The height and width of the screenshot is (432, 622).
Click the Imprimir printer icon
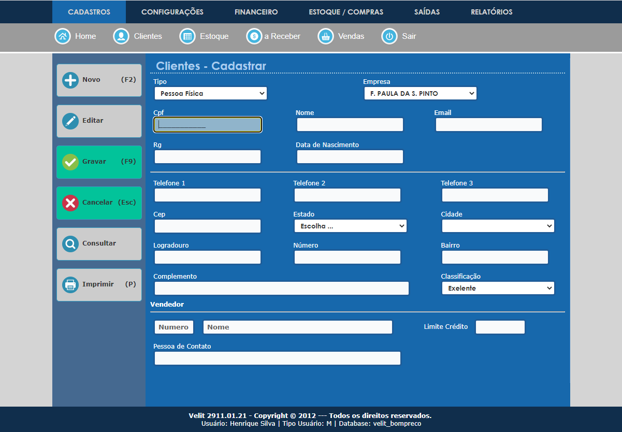[70, 284]
